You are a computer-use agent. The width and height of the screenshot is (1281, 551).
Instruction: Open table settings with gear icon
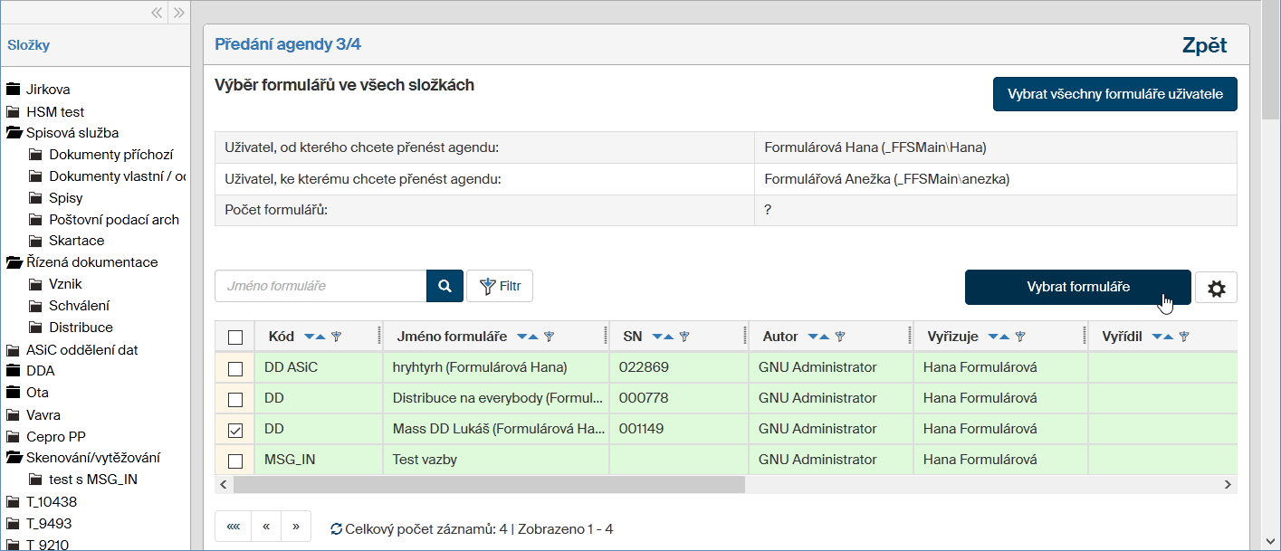(1216, 289)
